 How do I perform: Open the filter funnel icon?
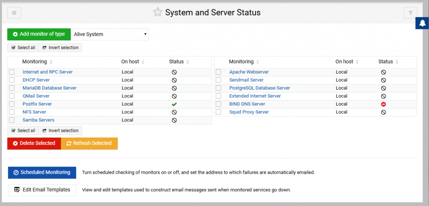(411, 13)
